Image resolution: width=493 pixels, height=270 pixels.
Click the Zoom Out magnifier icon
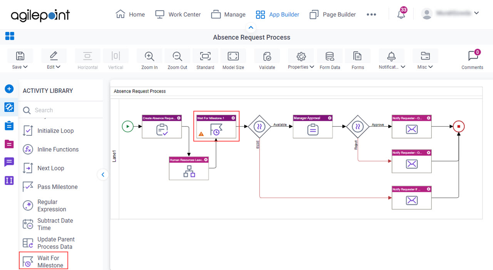178,56
